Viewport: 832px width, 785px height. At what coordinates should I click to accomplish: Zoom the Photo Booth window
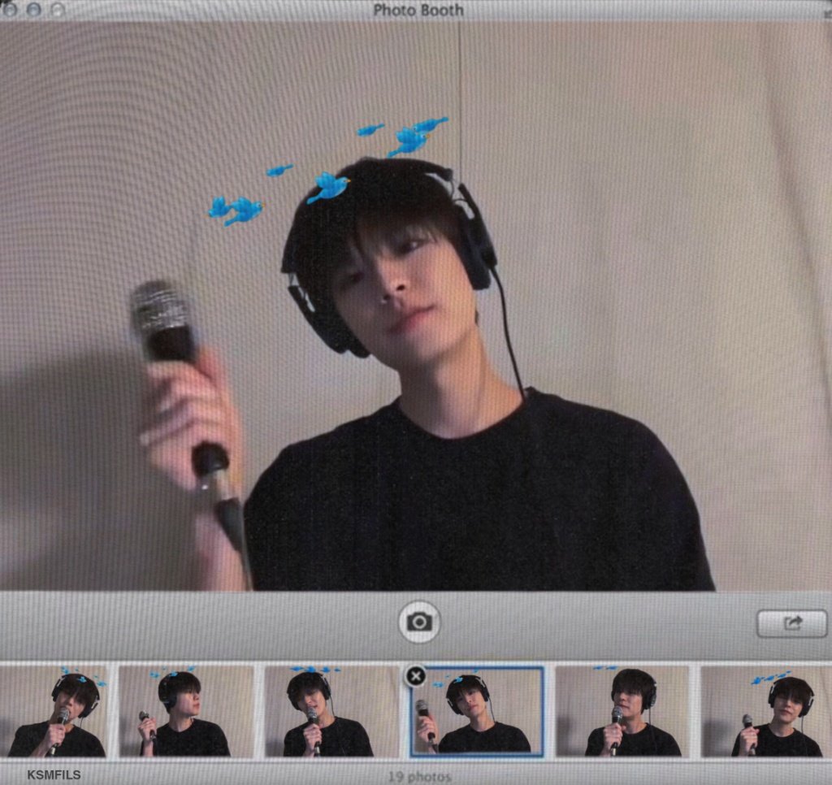57,10
